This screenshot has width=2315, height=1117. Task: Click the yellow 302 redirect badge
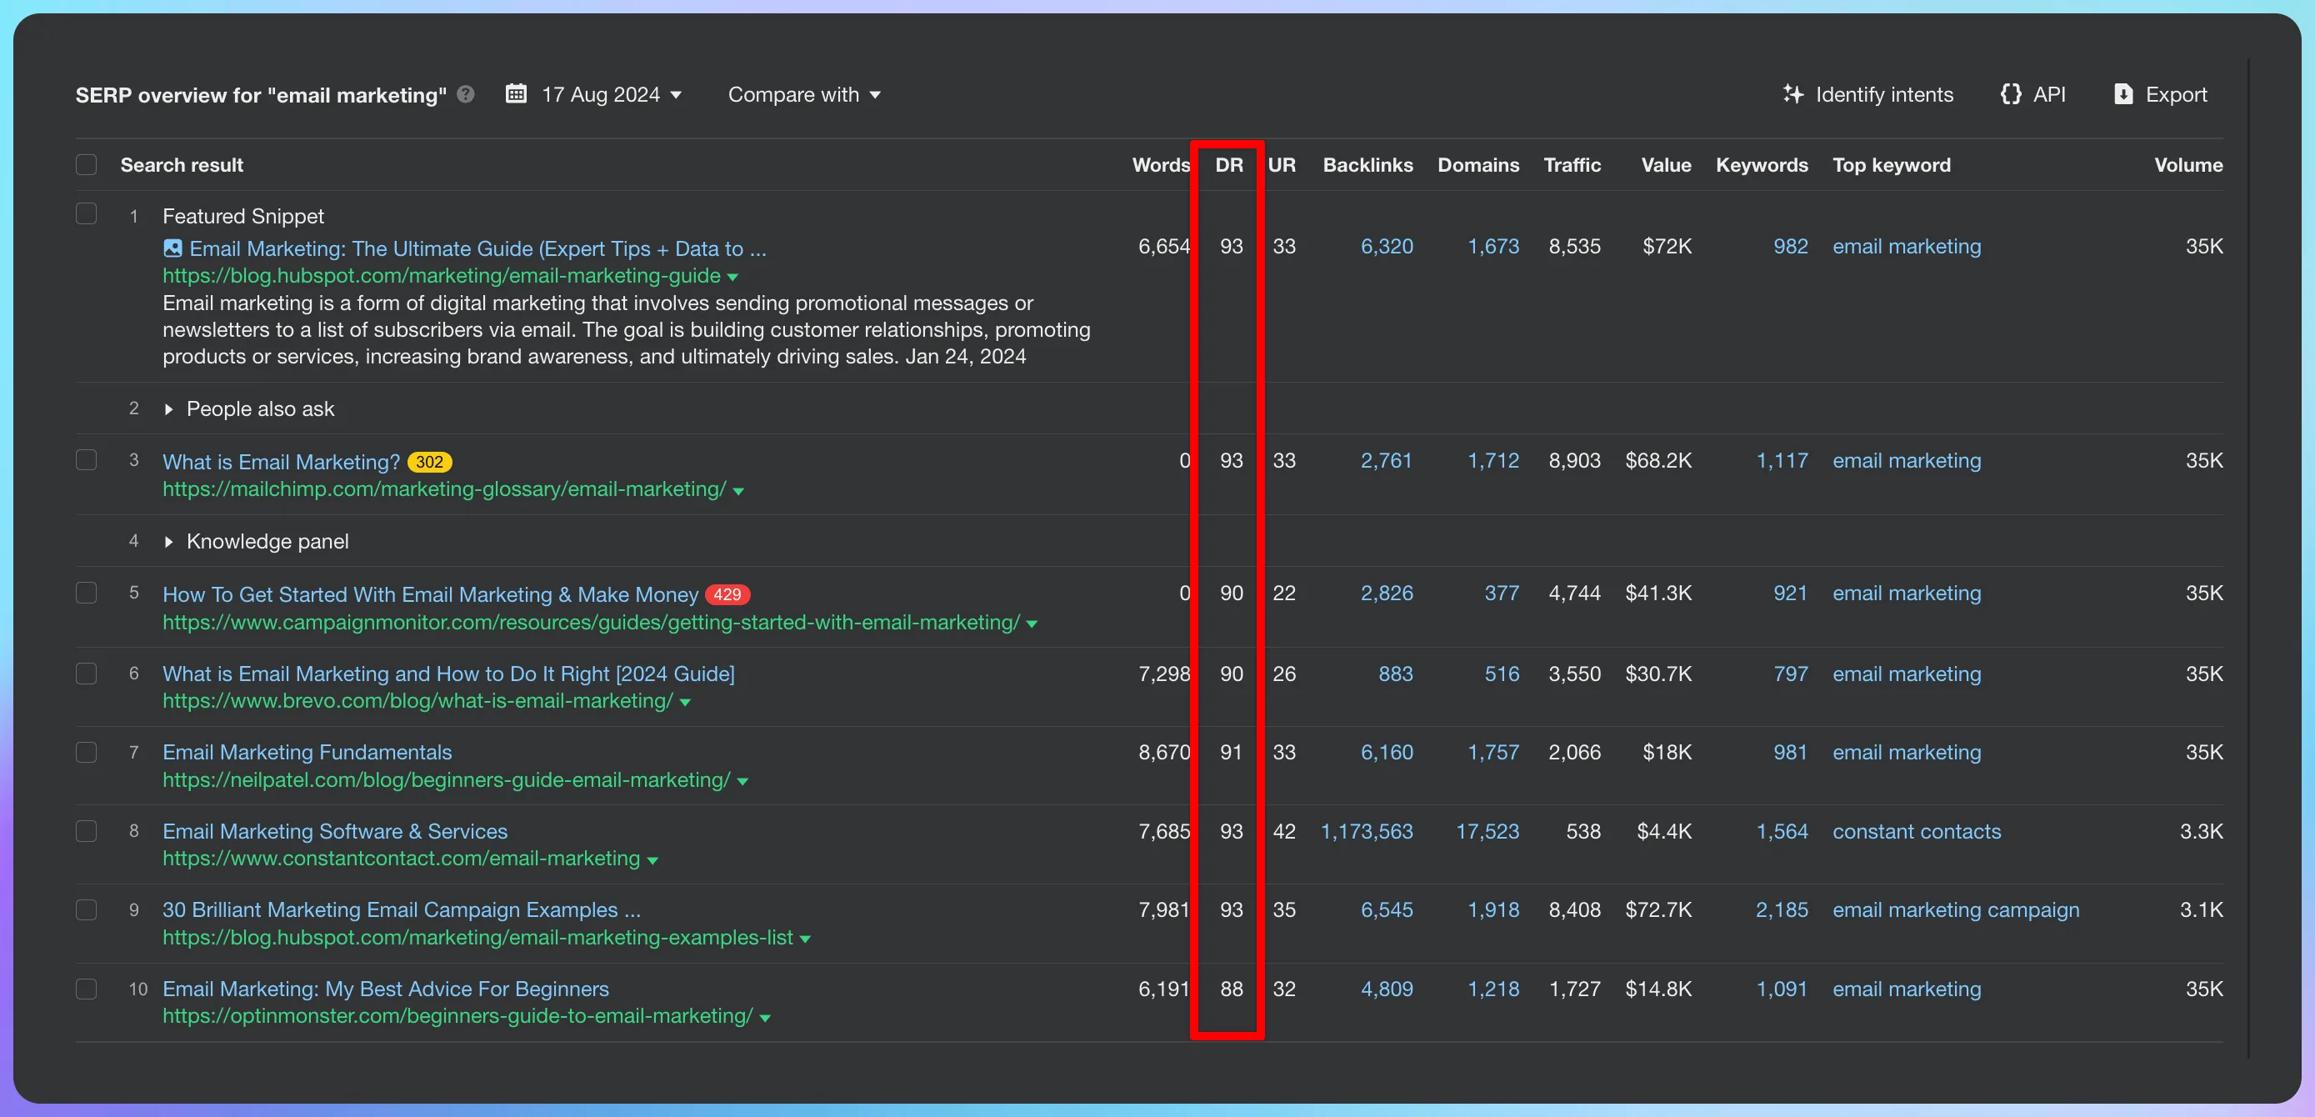coord(429,462)
